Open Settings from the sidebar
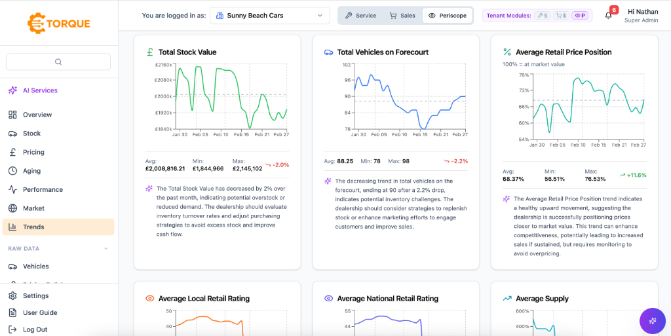Screen dimensions: 671x336 (x=58, y=296)
